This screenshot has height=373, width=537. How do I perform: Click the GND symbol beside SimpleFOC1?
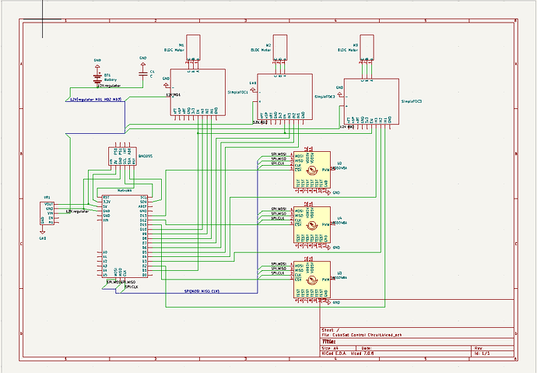166,83
